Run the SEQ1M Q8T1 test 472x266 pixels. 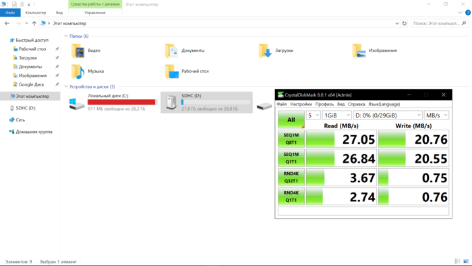[x=291, y=139]
